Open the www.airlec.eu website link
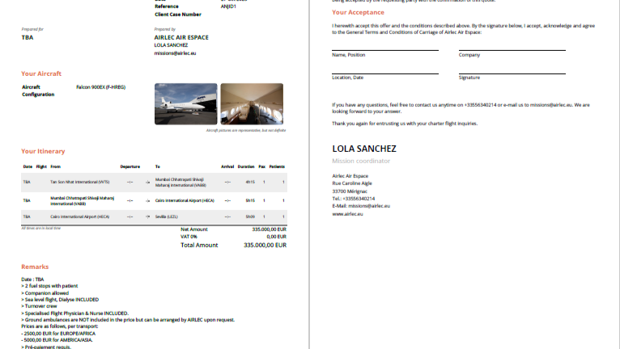This screenshot has width=620, height=349. pyautogui.click(x=347, y=214)
